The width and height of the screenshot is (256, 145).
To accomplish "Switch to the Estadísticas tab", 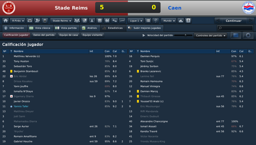I will pyautogui.click(x=113, y=28).
